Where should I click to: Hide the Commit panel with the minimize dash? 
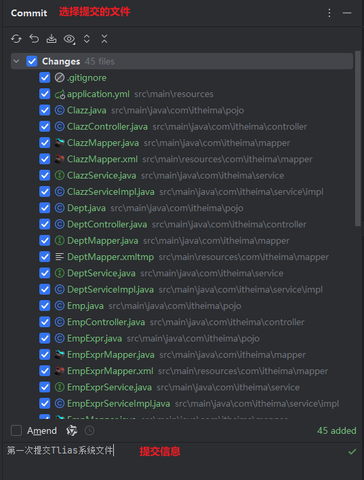347,13
